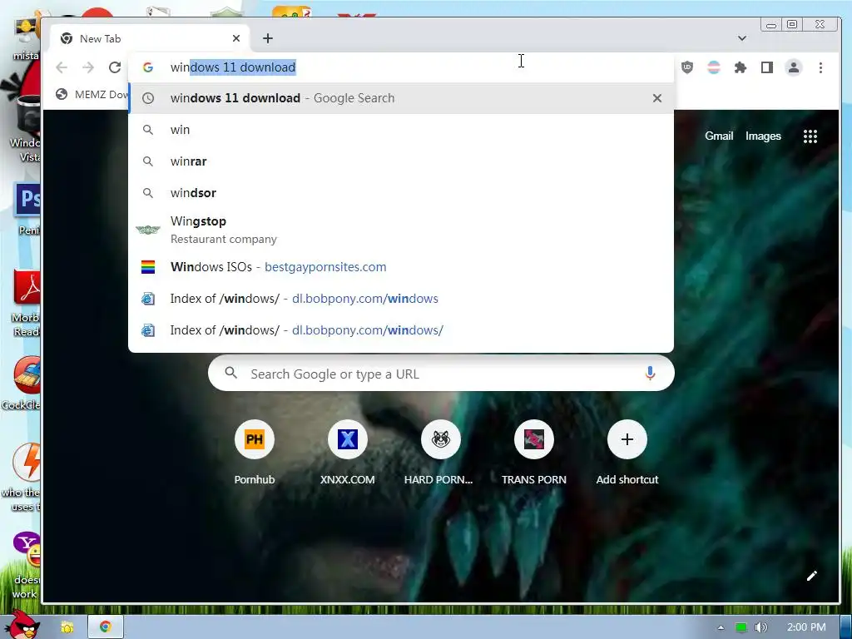Open the profile avatar menu

click(793, 67)
